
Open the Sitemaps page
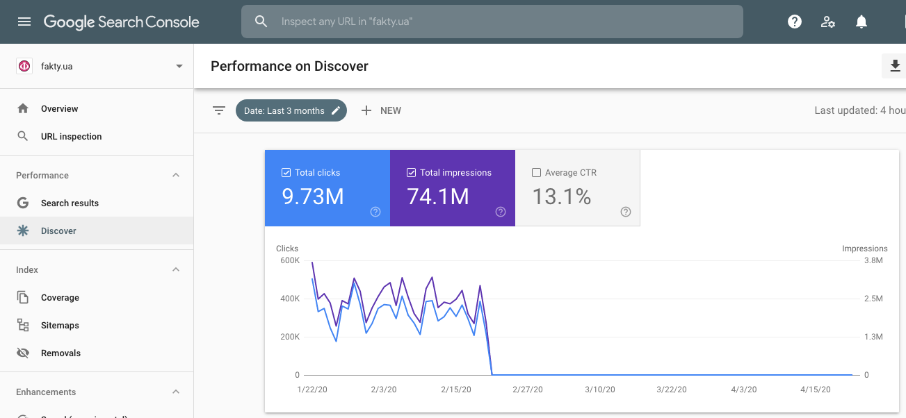point(60,326)
